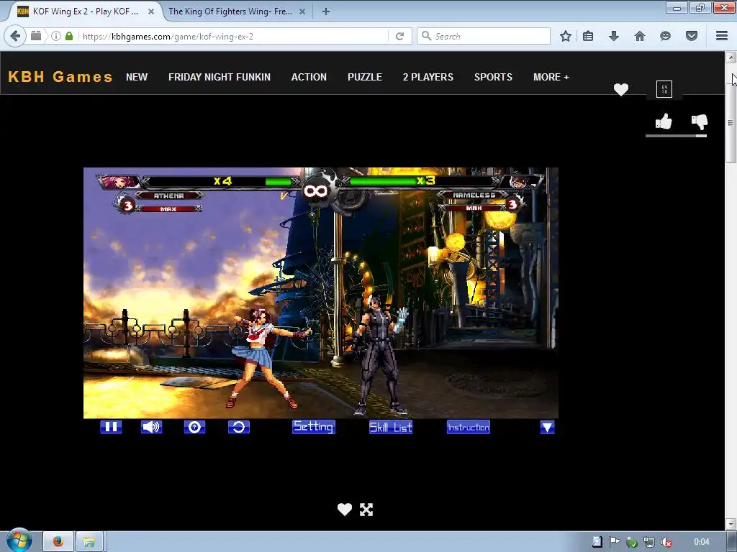The width and height of the screenshot is (737, 552).
Task: Switch to The King Of Fighters Wing tab
Action: click(230, 11)
